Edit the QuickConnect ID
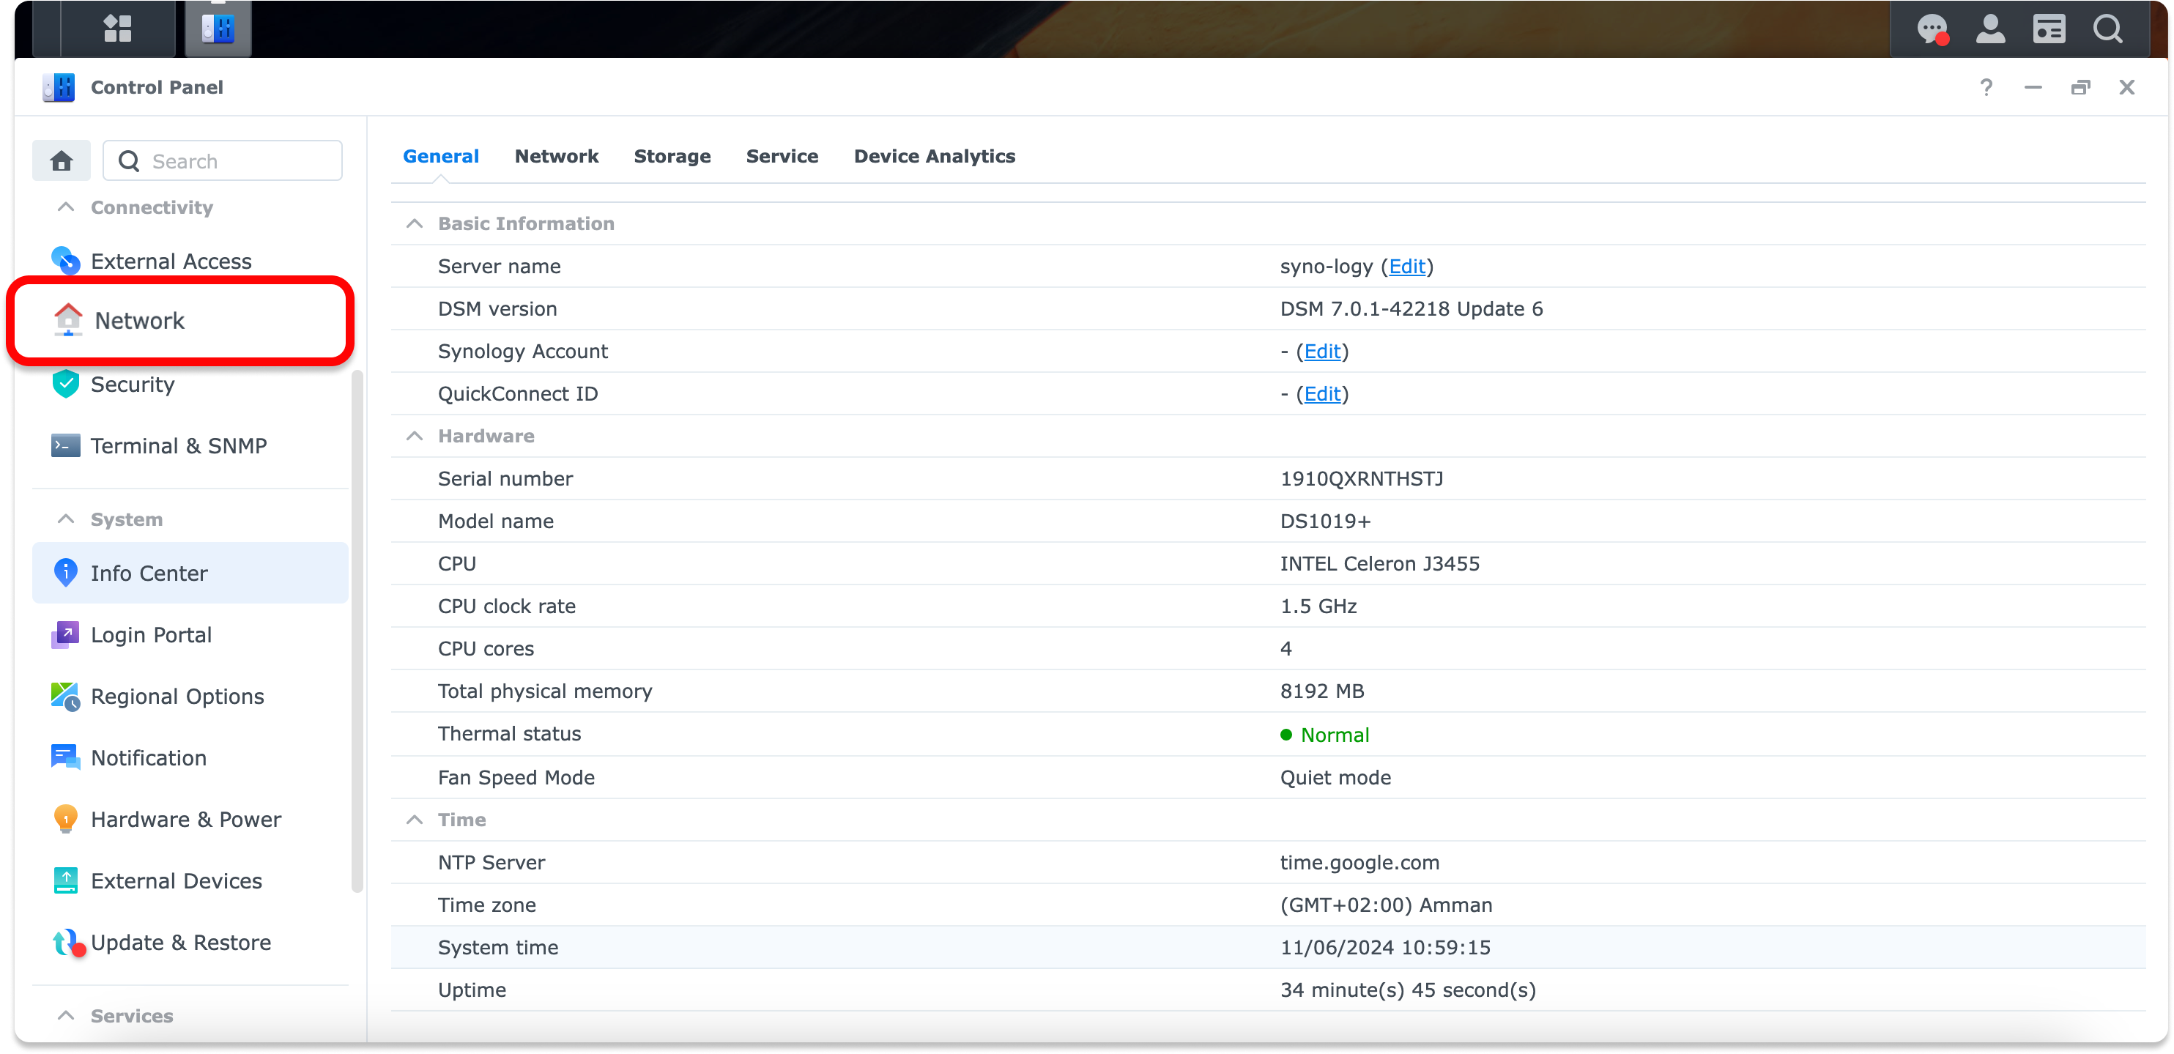The image size is (2174, 1054). 1321,394
